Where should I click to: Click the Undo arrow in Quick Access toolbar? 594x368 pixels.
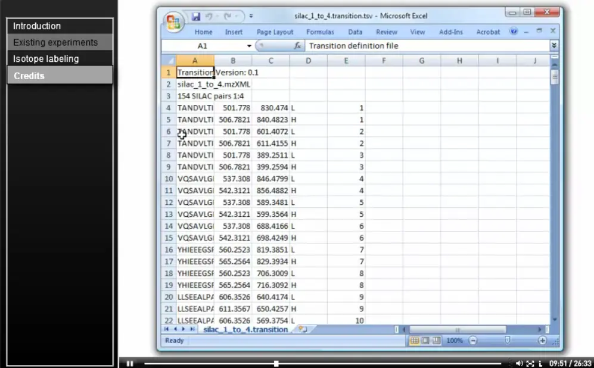pyautogui.click(x=209, y=16)
